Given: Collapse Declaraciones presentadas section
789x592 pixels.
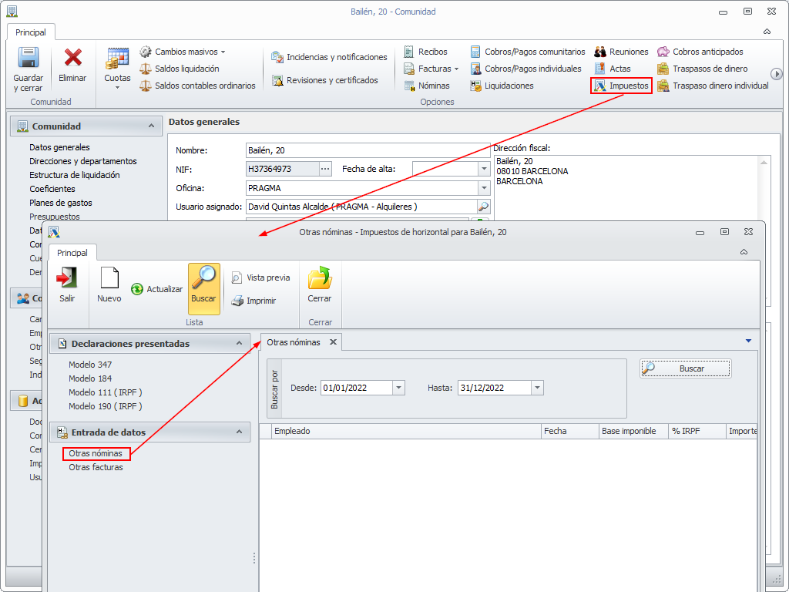Looking at the screenshot, I should [x=239, y=343].
